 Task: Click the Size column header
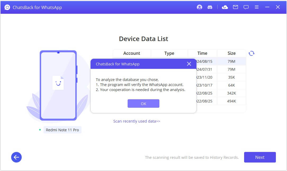pos(232,53)
